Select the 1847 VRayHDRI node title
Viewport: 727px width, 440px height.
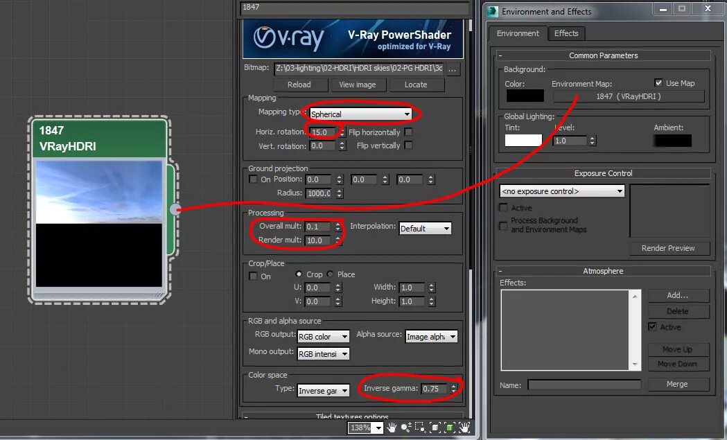[98, 138]
